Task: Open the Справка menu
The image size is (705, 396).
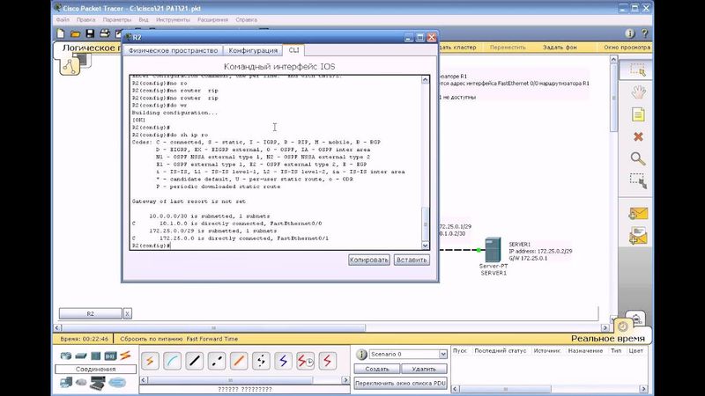Action: 247,19
